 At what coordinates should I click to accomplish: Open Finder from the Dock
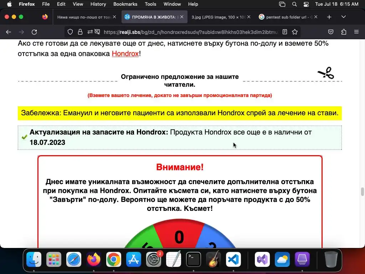[34, 259]
